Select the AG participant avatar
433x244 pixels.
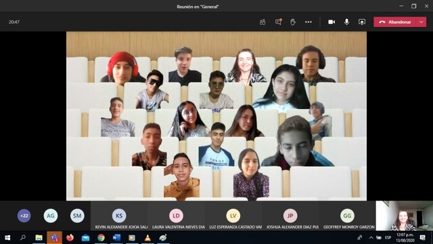(x=51, y=216)
